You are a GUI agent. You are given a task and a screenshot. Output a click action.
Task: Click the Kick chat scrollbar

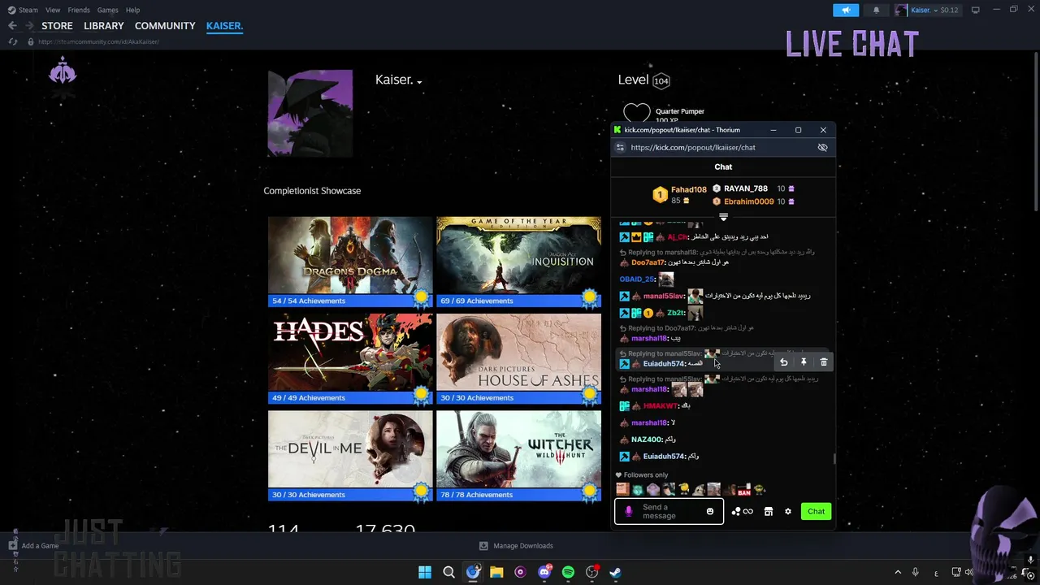(x=834, y=459)
